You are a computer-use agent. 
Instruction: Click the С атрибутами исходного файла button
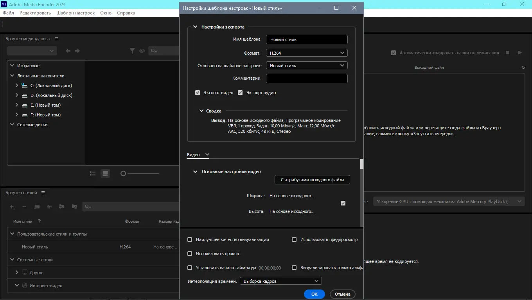(312, 180)
